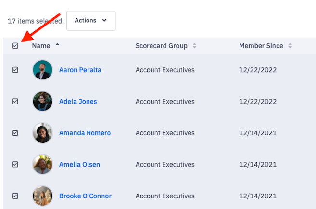The width and height of the screenshot is (316, 209).
Task: Deselect Amanda Romero's checkbox
Action: point(15,133)
